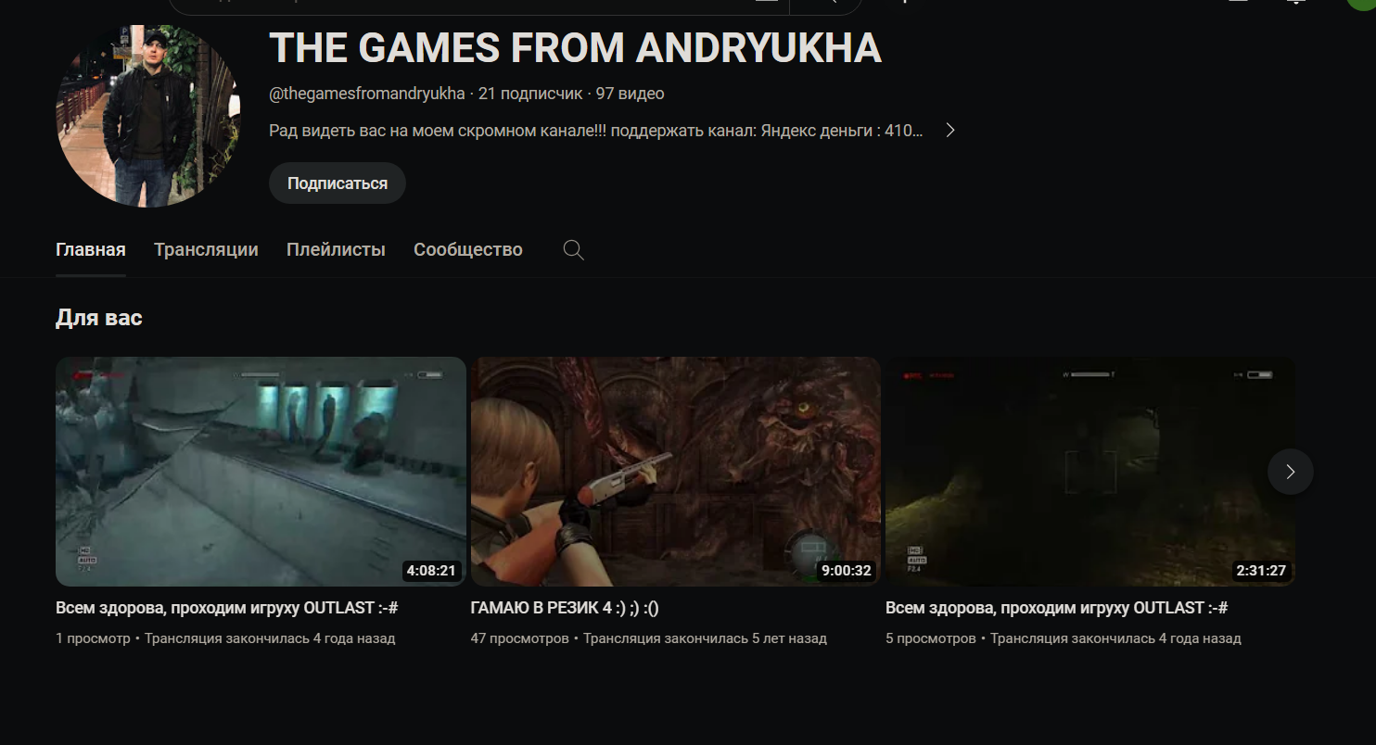Image resolution: width=1376 pixels, height=745 pixels.
Task: Play the Resident Evil 4 thumbnail 9:00:32
Action: click(x=676, y=472)
